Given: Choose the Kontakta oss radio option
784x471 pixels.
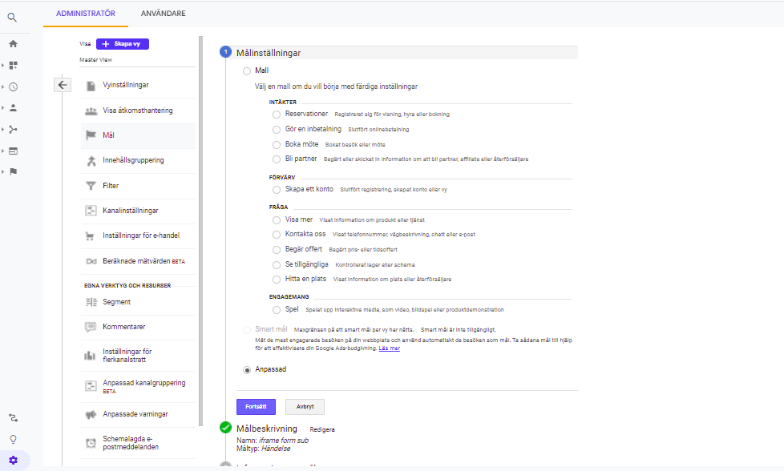Looking at the screenshot, I should coord(277,235).
